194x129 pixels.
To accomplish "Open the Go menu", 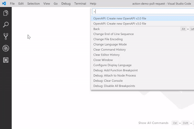I will coord(56,4).
